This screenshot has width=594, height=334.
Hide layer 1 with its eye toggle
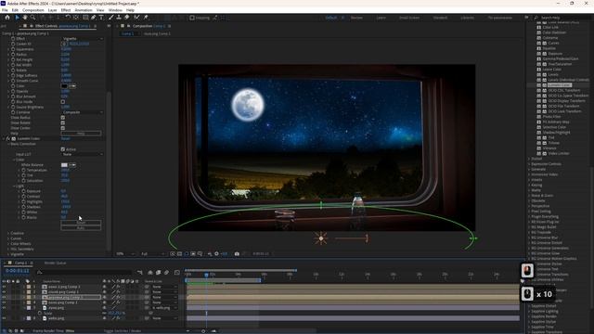4,287
